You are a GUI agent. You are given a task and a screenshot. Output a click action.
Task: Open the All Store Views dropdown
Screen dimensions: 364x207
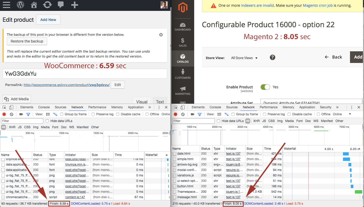click(x=244, y=58)
